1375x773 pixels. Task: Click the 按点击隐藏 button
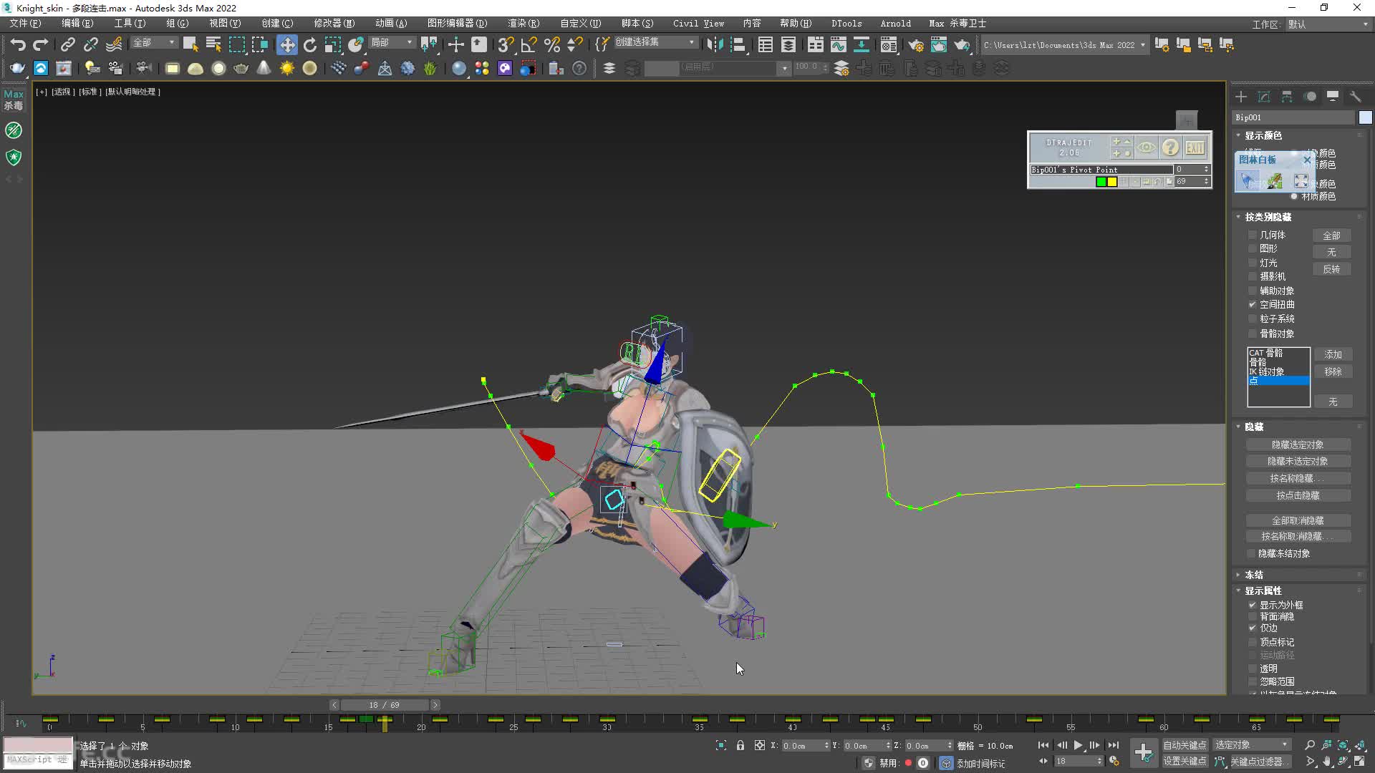[1298, 495]
